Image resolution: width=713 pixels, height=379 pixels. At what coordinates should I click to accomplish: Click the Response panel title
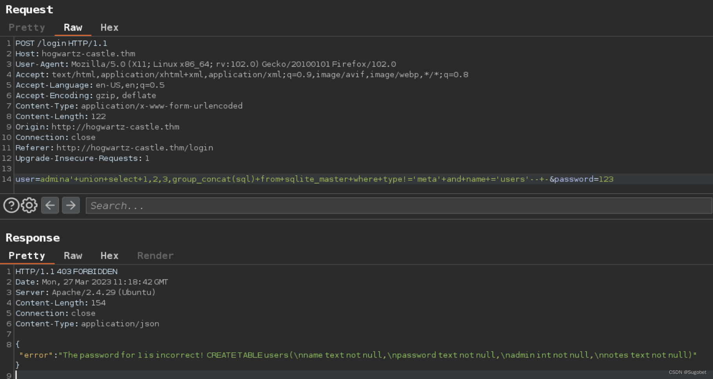click(33, 238)
